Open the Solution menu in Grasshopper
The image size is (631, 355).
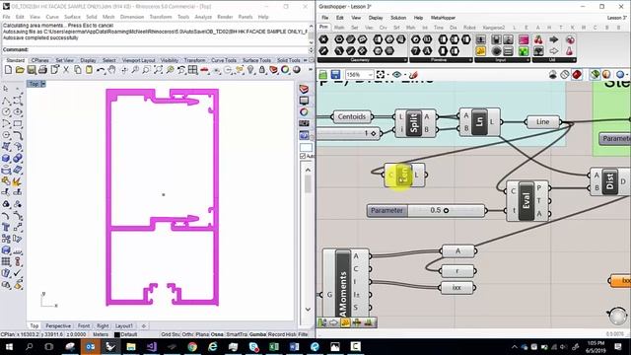click(x=398, y=18)
